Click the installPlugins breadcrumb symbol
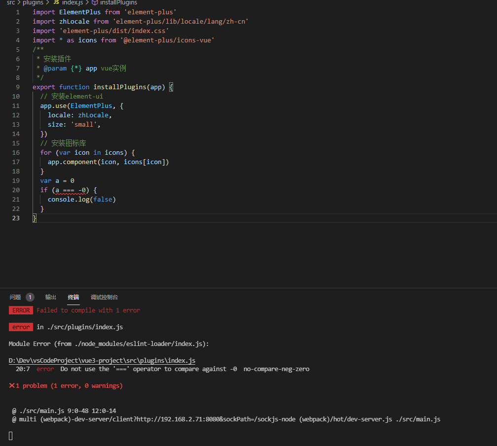Screen dimensions: 497x446 118,2
